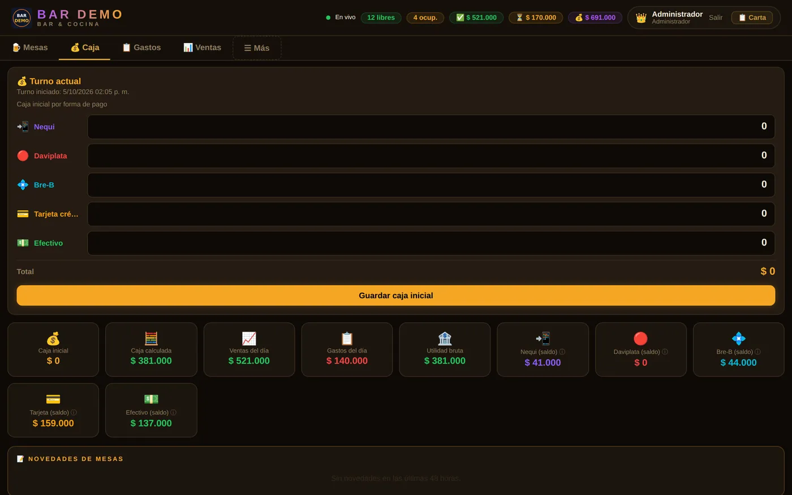
Task: Focus the Efectivo initial amount field
Action: [x=431, y=243]
